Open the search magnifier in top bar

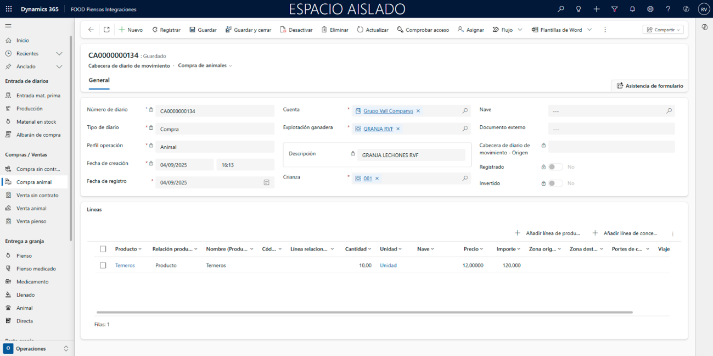pyautogui.click(x=560, y=9)
